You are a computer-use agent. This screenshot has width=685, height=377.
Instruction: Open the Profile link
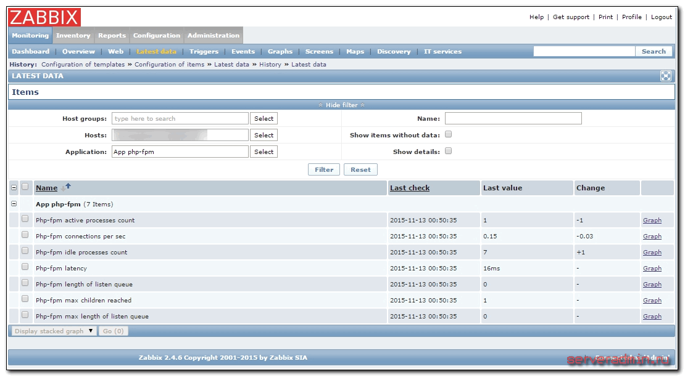pyautogui.click(x=632, y=17)
